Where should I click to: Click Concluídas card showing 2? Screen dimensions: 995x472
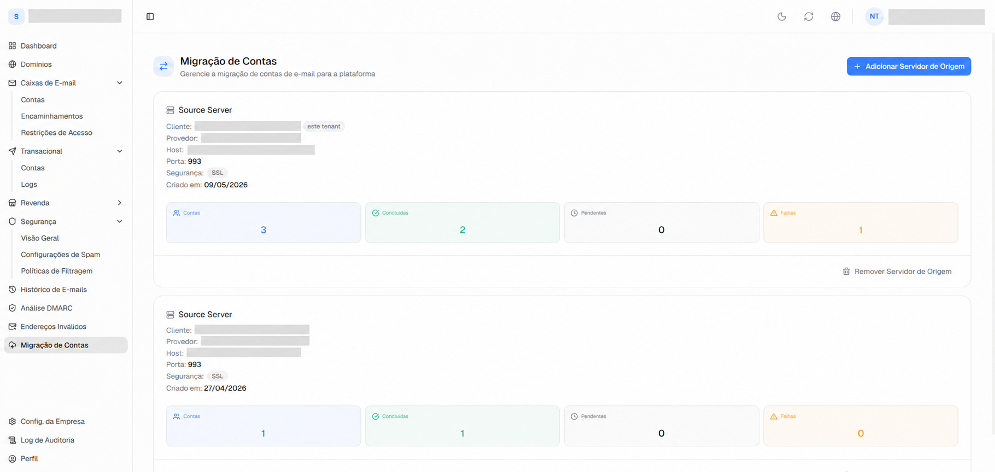coord(463,223)
